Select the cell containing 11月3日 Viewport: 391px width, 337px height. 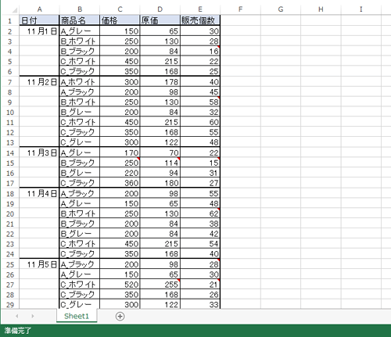click(x=39, y=152)
